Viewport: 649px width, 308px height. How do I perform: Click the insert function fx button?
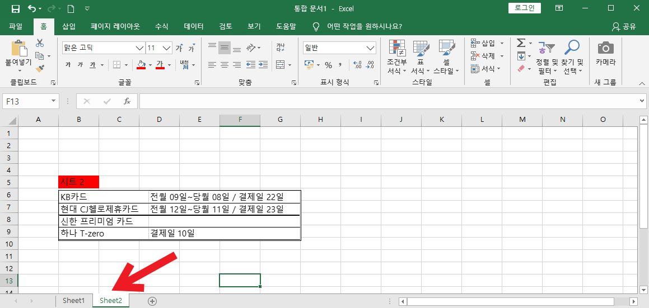pyautogui.click(x=128, y=101)
